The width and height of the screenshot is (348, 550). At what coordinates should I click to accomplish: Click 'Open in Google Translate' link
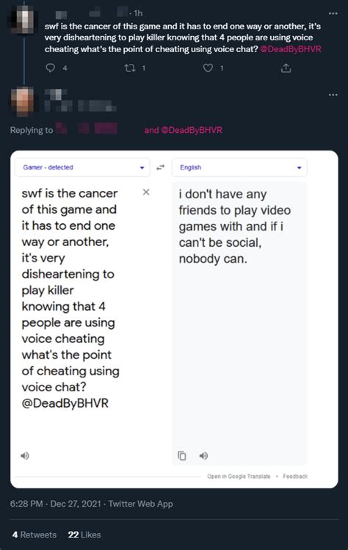click(x=239, y=476)
